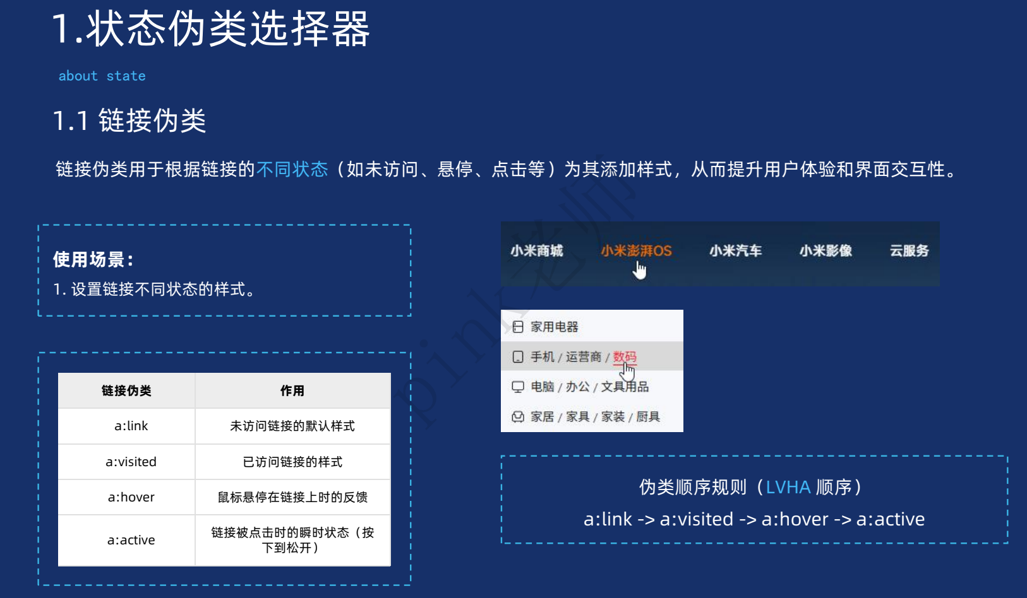Click the blue 不同状态 text
The width and height of the screenshot is (1027, 598).
pyautogui.click(x=292, y=169)
